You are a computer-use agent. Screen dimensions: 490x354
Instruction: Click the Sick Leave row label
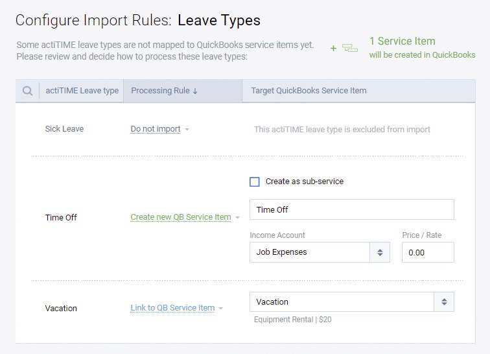pyautogui.click(x=64, y=129)
